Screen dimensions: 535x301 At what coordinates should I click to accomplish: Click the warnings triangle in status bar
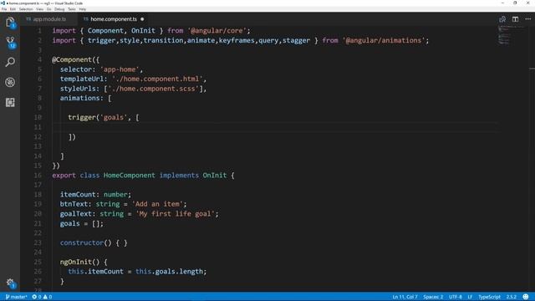click(x=45, y=297)
